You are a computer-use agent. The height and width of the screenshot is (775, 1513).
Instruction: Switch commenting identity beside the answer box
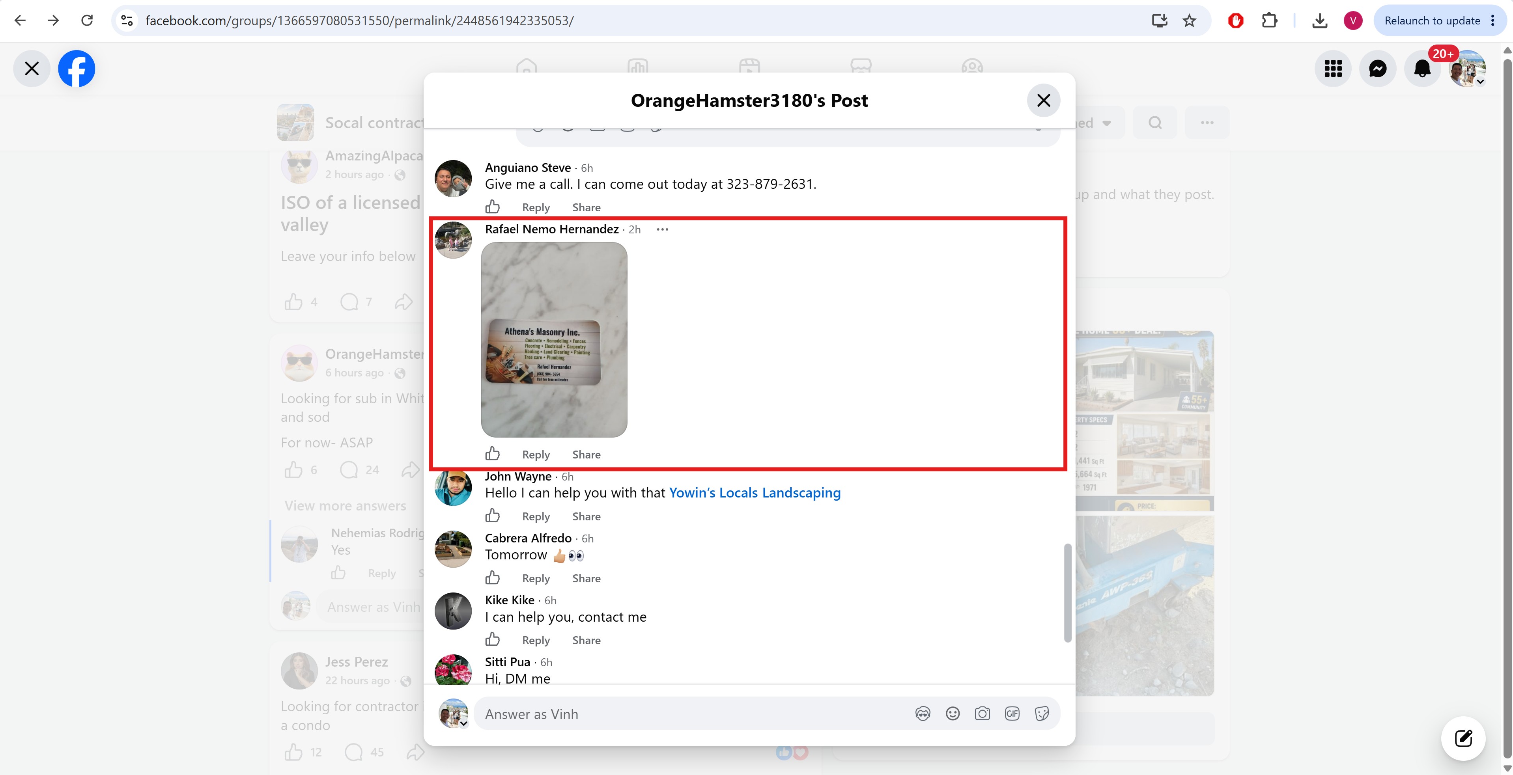coord(454,714)
